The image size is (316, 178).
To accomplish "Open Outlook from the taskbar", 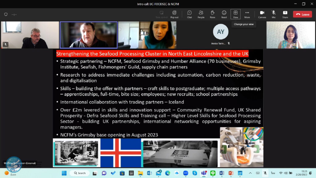I will coord(149,173).
